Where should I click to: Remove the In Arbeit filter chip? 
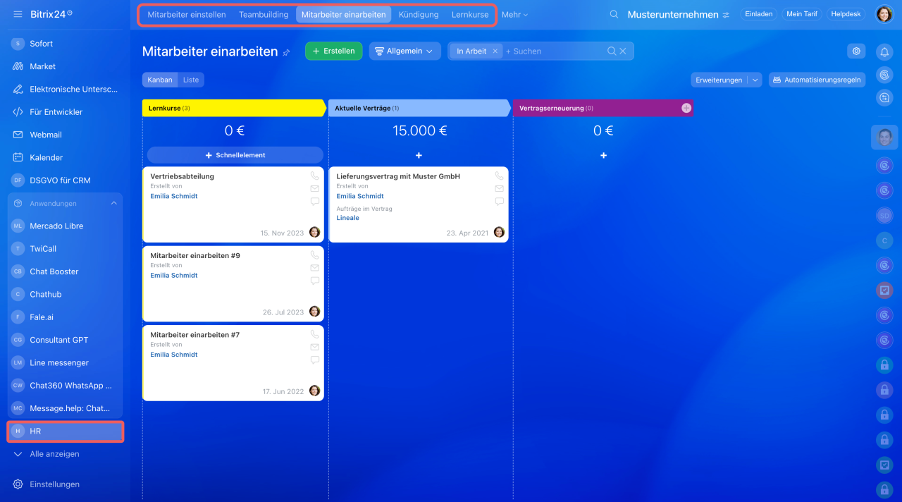(x=495, y=51)
